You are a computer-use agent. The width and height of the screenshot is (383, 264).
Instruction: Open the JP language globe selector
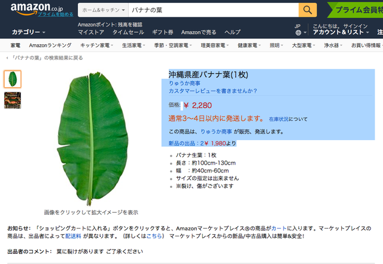(298, 29)
